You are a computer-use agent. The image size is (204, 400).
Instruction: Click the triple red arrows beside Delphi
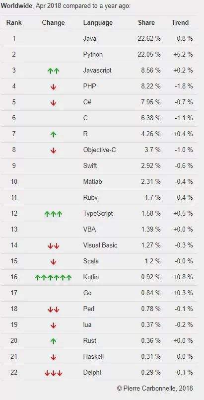click(53, 373)
